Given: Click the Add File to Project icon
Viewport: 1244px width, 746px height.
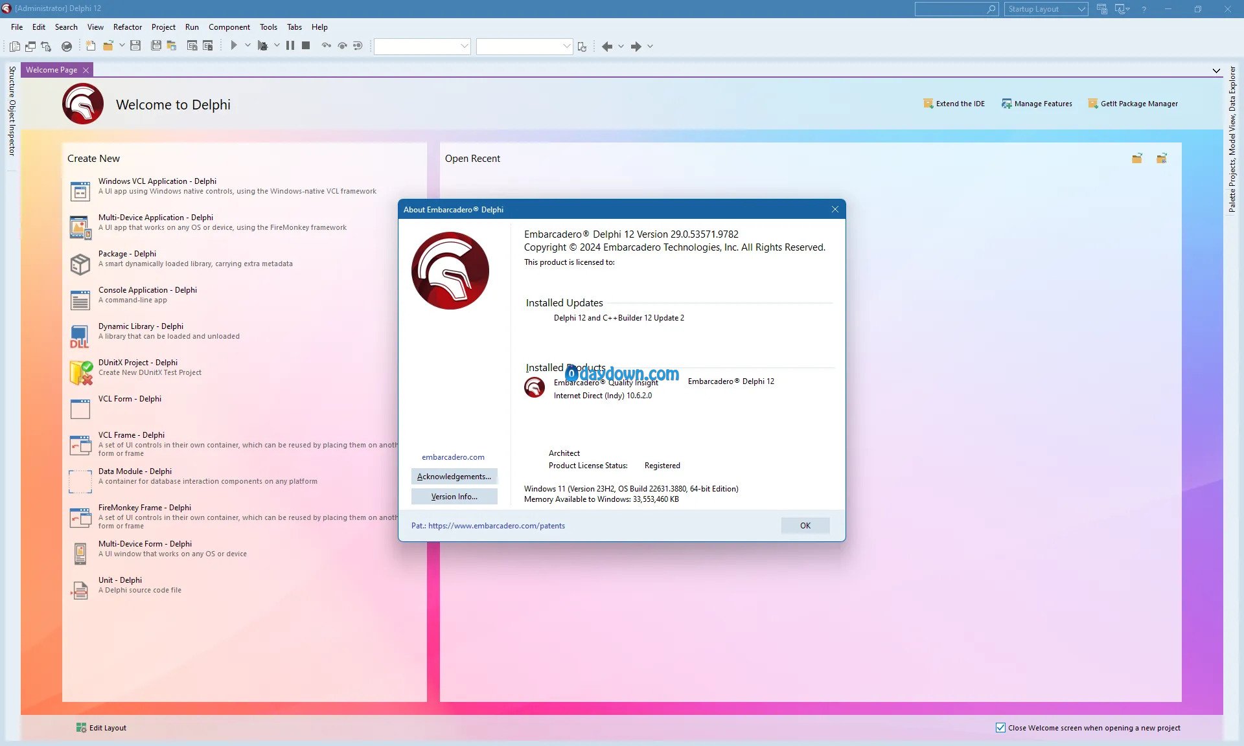Looking at the screenshot, I should tap(192, 46).
